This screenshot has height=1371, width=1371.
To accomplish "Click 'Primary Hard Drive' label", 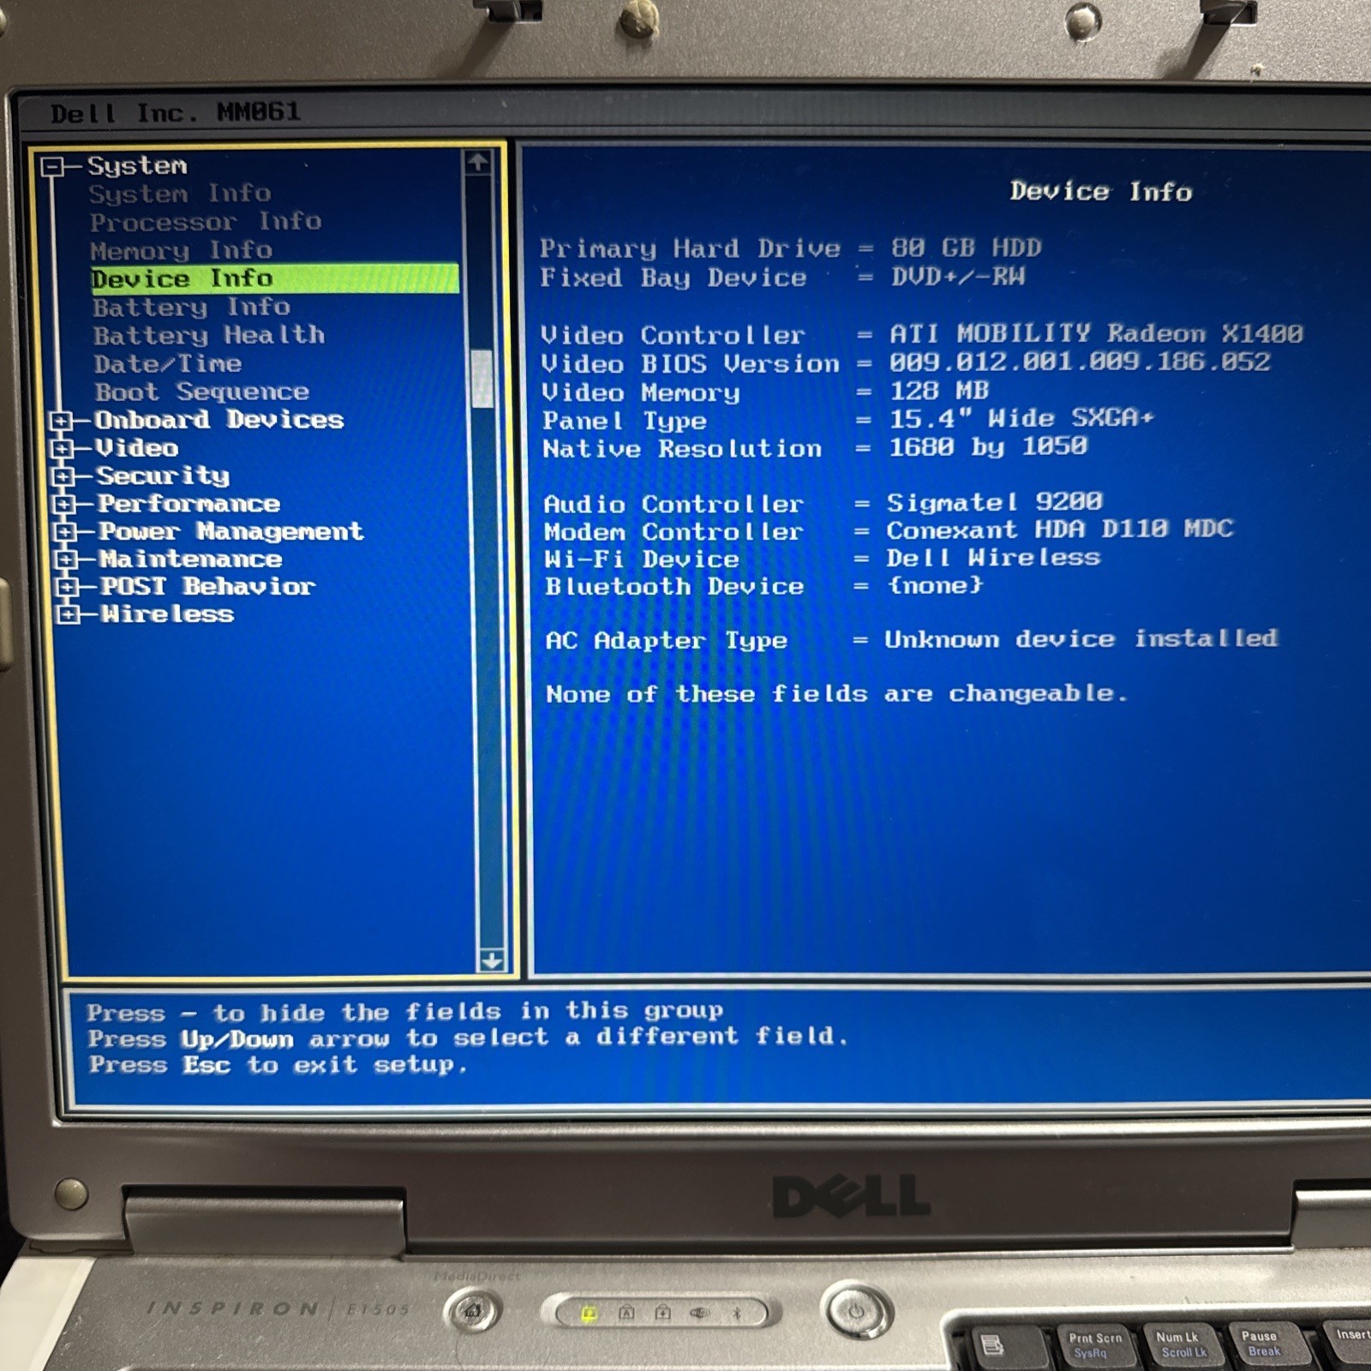I will pos(690,248).
